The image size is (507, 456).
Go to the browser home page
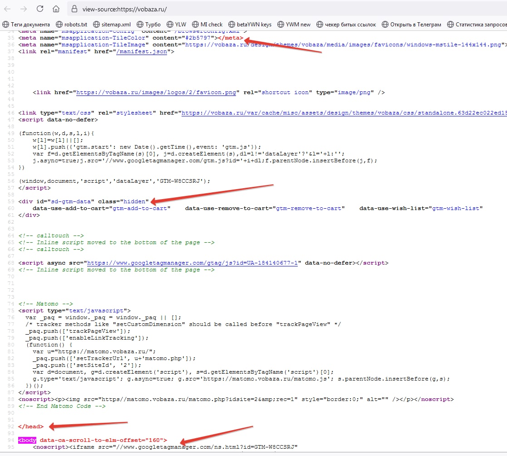tap(56, 9)
